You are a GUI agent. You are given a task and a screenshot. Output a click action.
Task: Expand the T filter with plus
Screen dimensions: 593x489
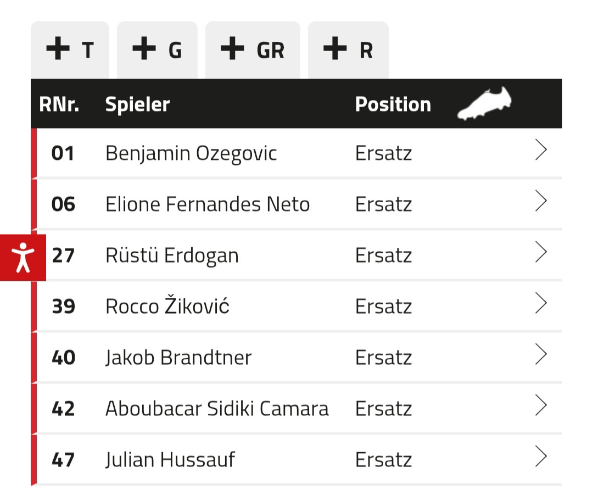[x=70, y=50]
